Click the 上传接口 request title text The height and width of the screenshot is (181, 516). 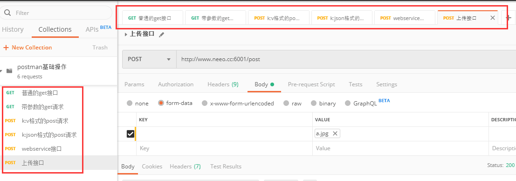[142, 34]
